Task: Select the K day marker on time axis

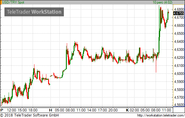Action: pyautogui.click(x=127, y=110)
